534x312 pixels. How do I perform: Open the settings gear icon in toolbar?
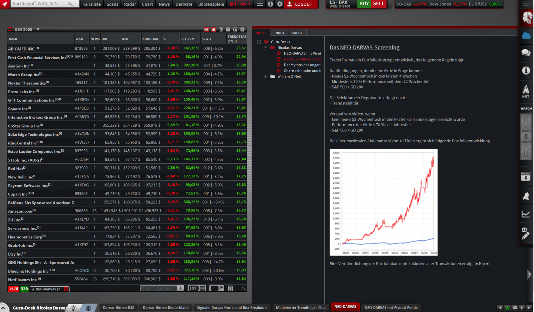[280, 4]
